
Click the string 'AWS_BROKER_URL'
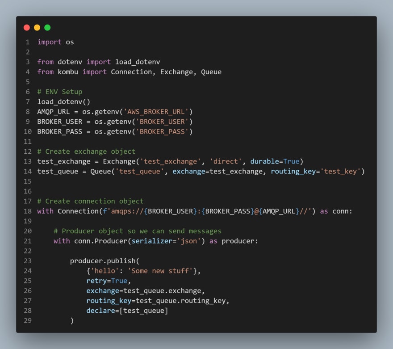tap(156, 112)
